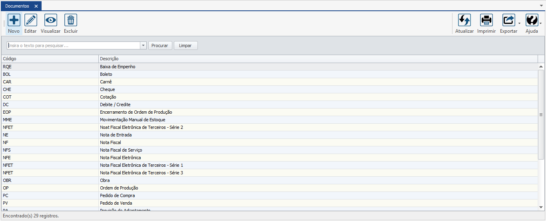Click the Imprimir printer icon
The height and width of the screenshot is (221, 546).
click(x=486, y=20)
